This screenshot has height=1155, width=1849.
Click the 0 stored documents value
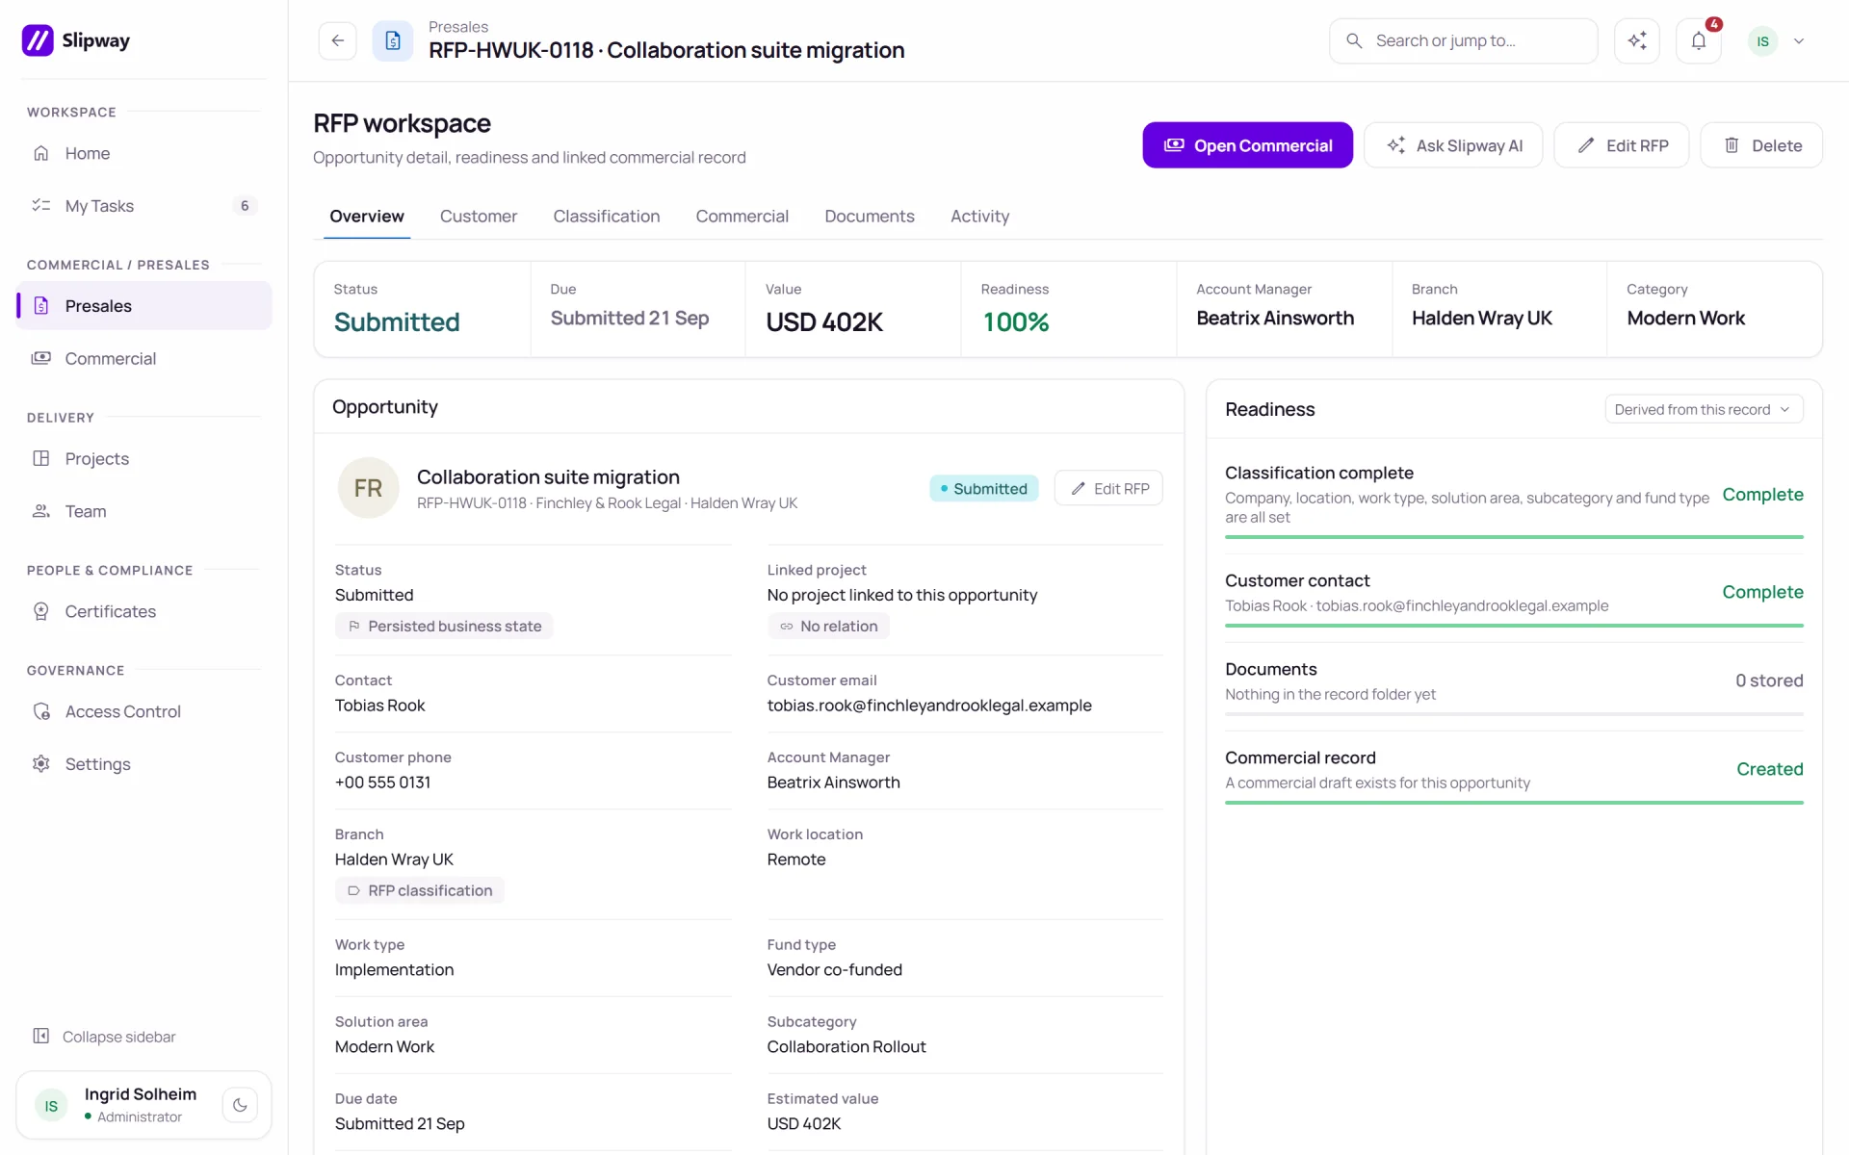tap(1769, 680)
